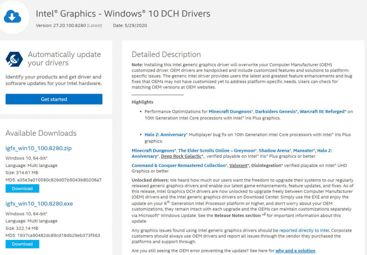This screenshot has width=367, height=255.
Task: Click the Detailed Description heading
Action: coord(166,55)
